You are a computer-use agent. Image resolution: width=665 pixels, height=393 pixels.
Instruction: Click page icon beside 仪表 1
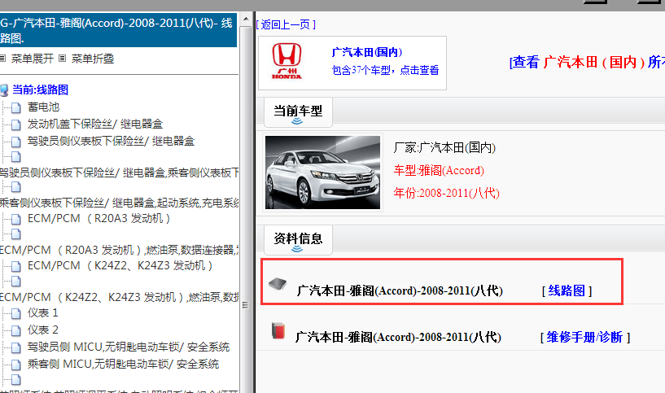[16, 314]
